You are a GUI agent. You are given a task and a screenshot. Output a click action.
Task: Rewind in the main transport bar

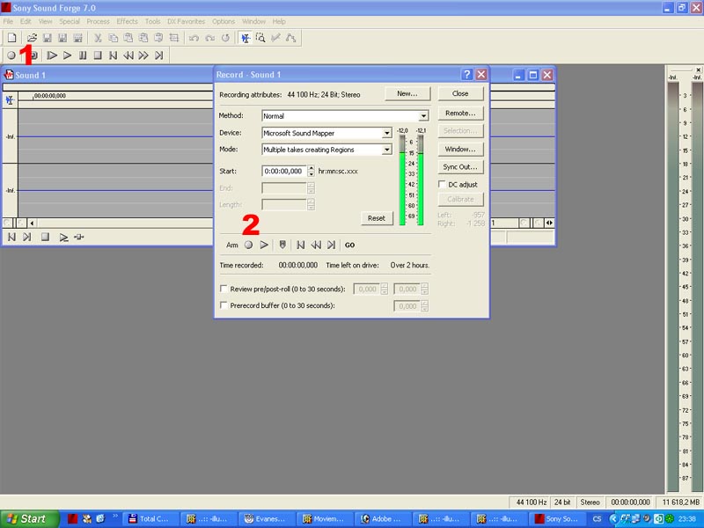pos(128,55)
